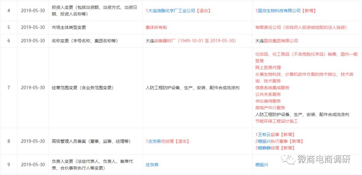Select row number 7 cell

click(x=8, y=88)
